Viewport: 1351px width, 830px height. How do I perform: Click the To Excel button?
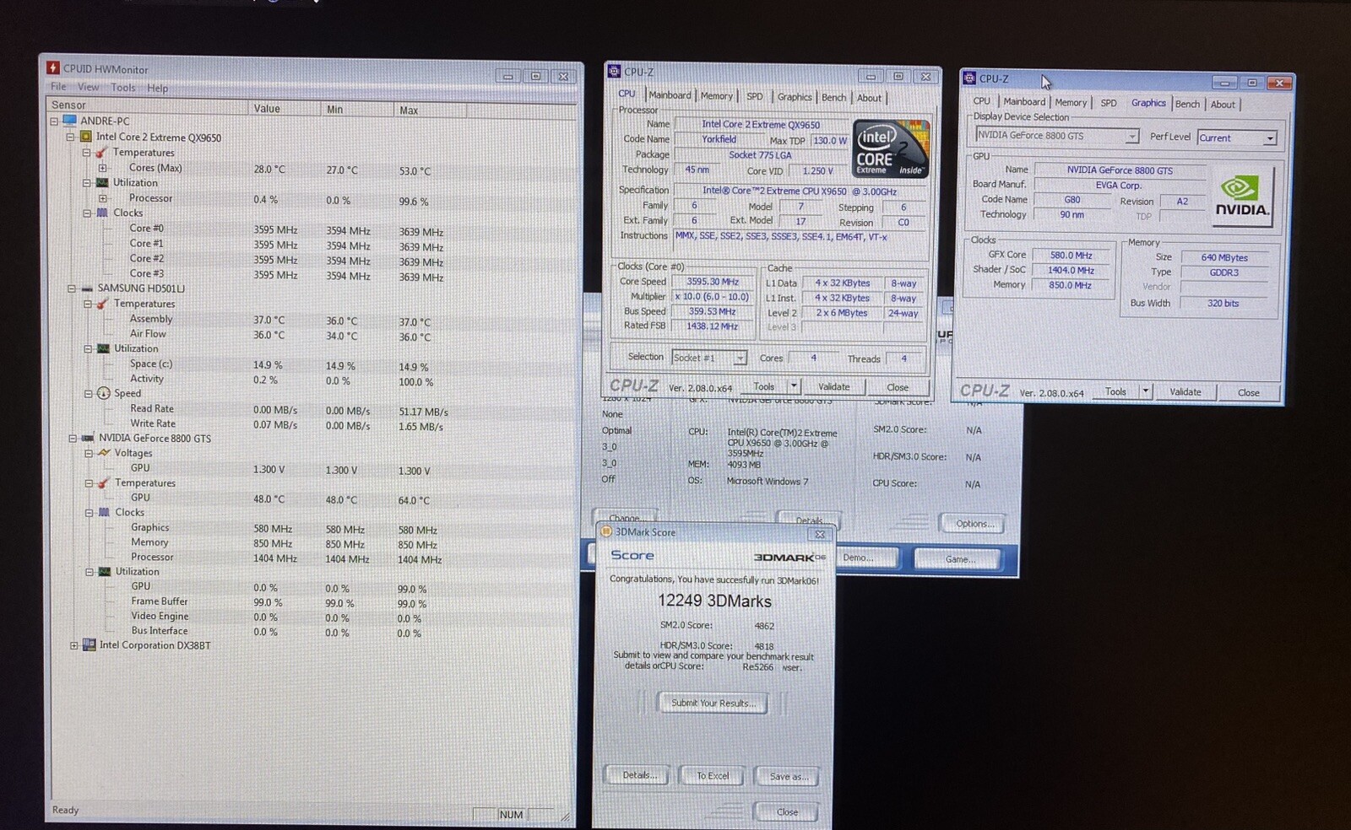pyautogui.click(x=713, y=776)
